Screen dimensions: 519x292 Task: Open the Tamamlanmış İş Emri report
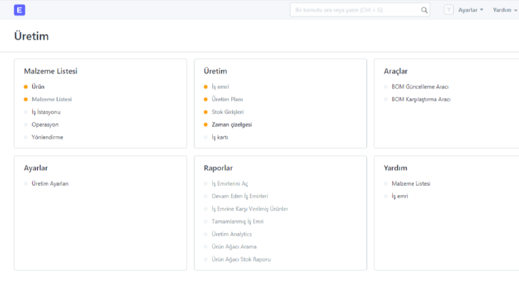coord(238,221)
